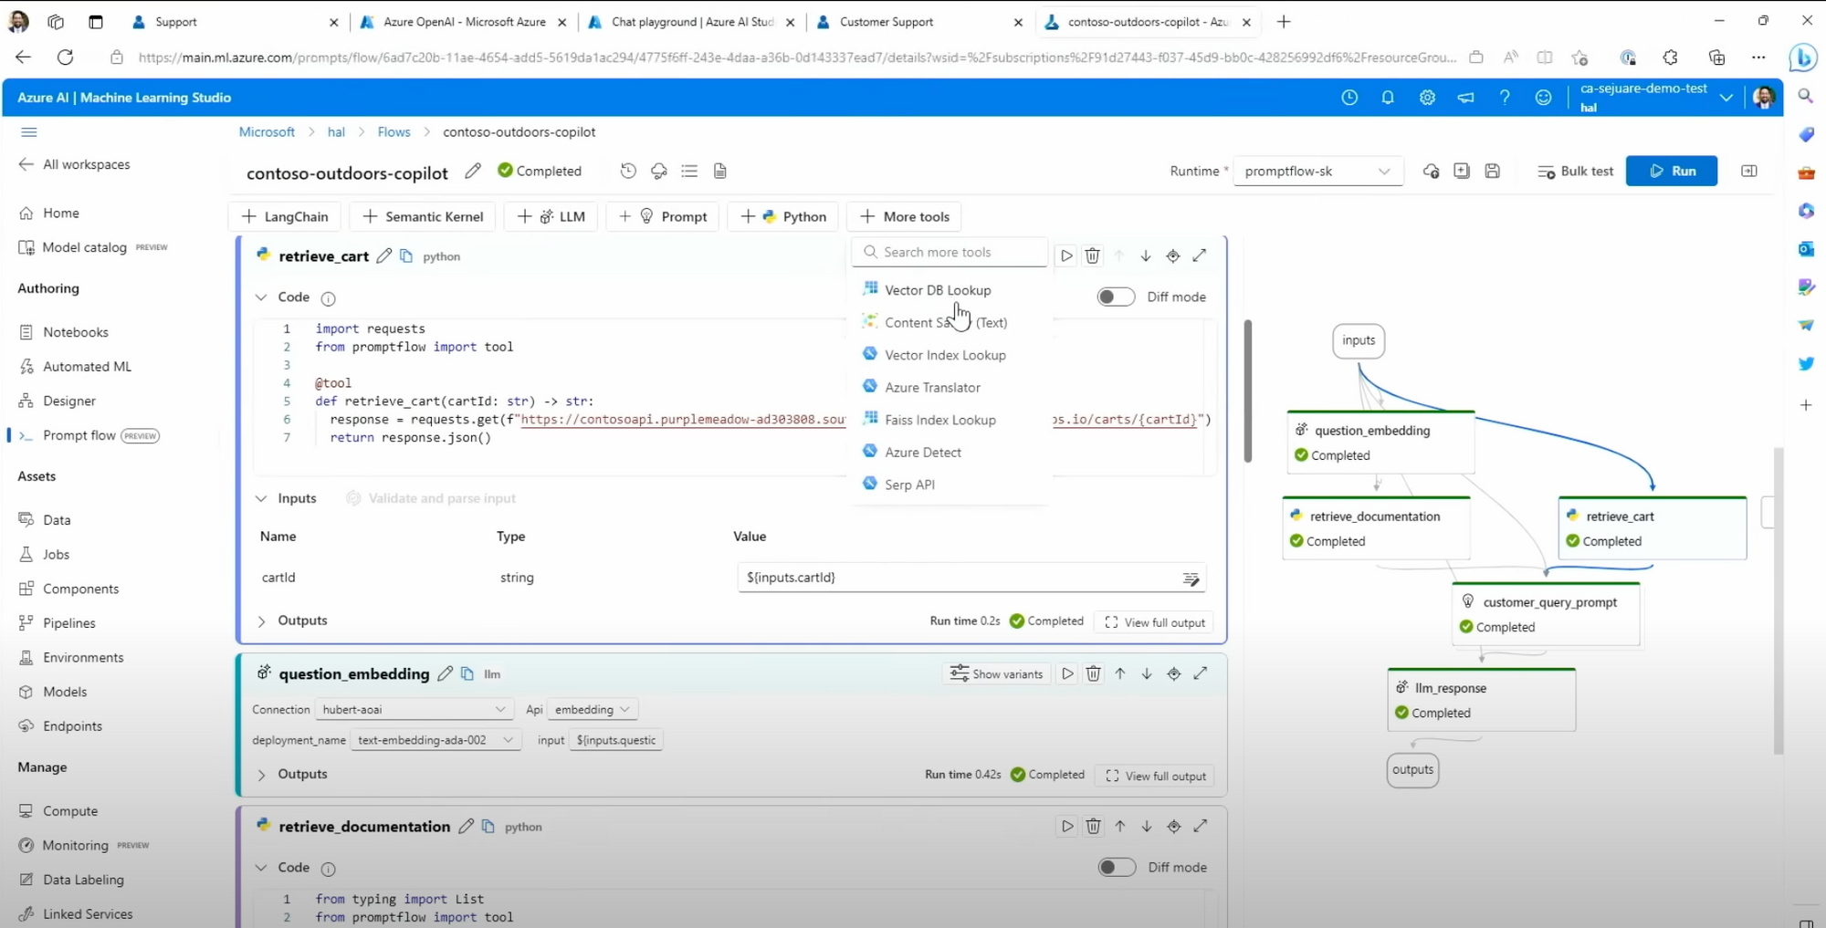Open run history clock icon near Completed
1826x928 pixels.
(x=628, y=172)
